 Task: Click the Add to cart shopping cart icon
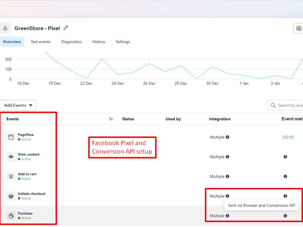click(x=11, y=176)
